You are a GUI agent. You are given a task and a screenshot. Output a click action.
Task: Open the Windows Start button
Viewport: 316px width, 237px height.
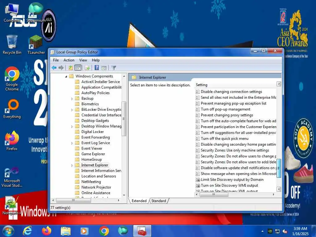(8, 231)
